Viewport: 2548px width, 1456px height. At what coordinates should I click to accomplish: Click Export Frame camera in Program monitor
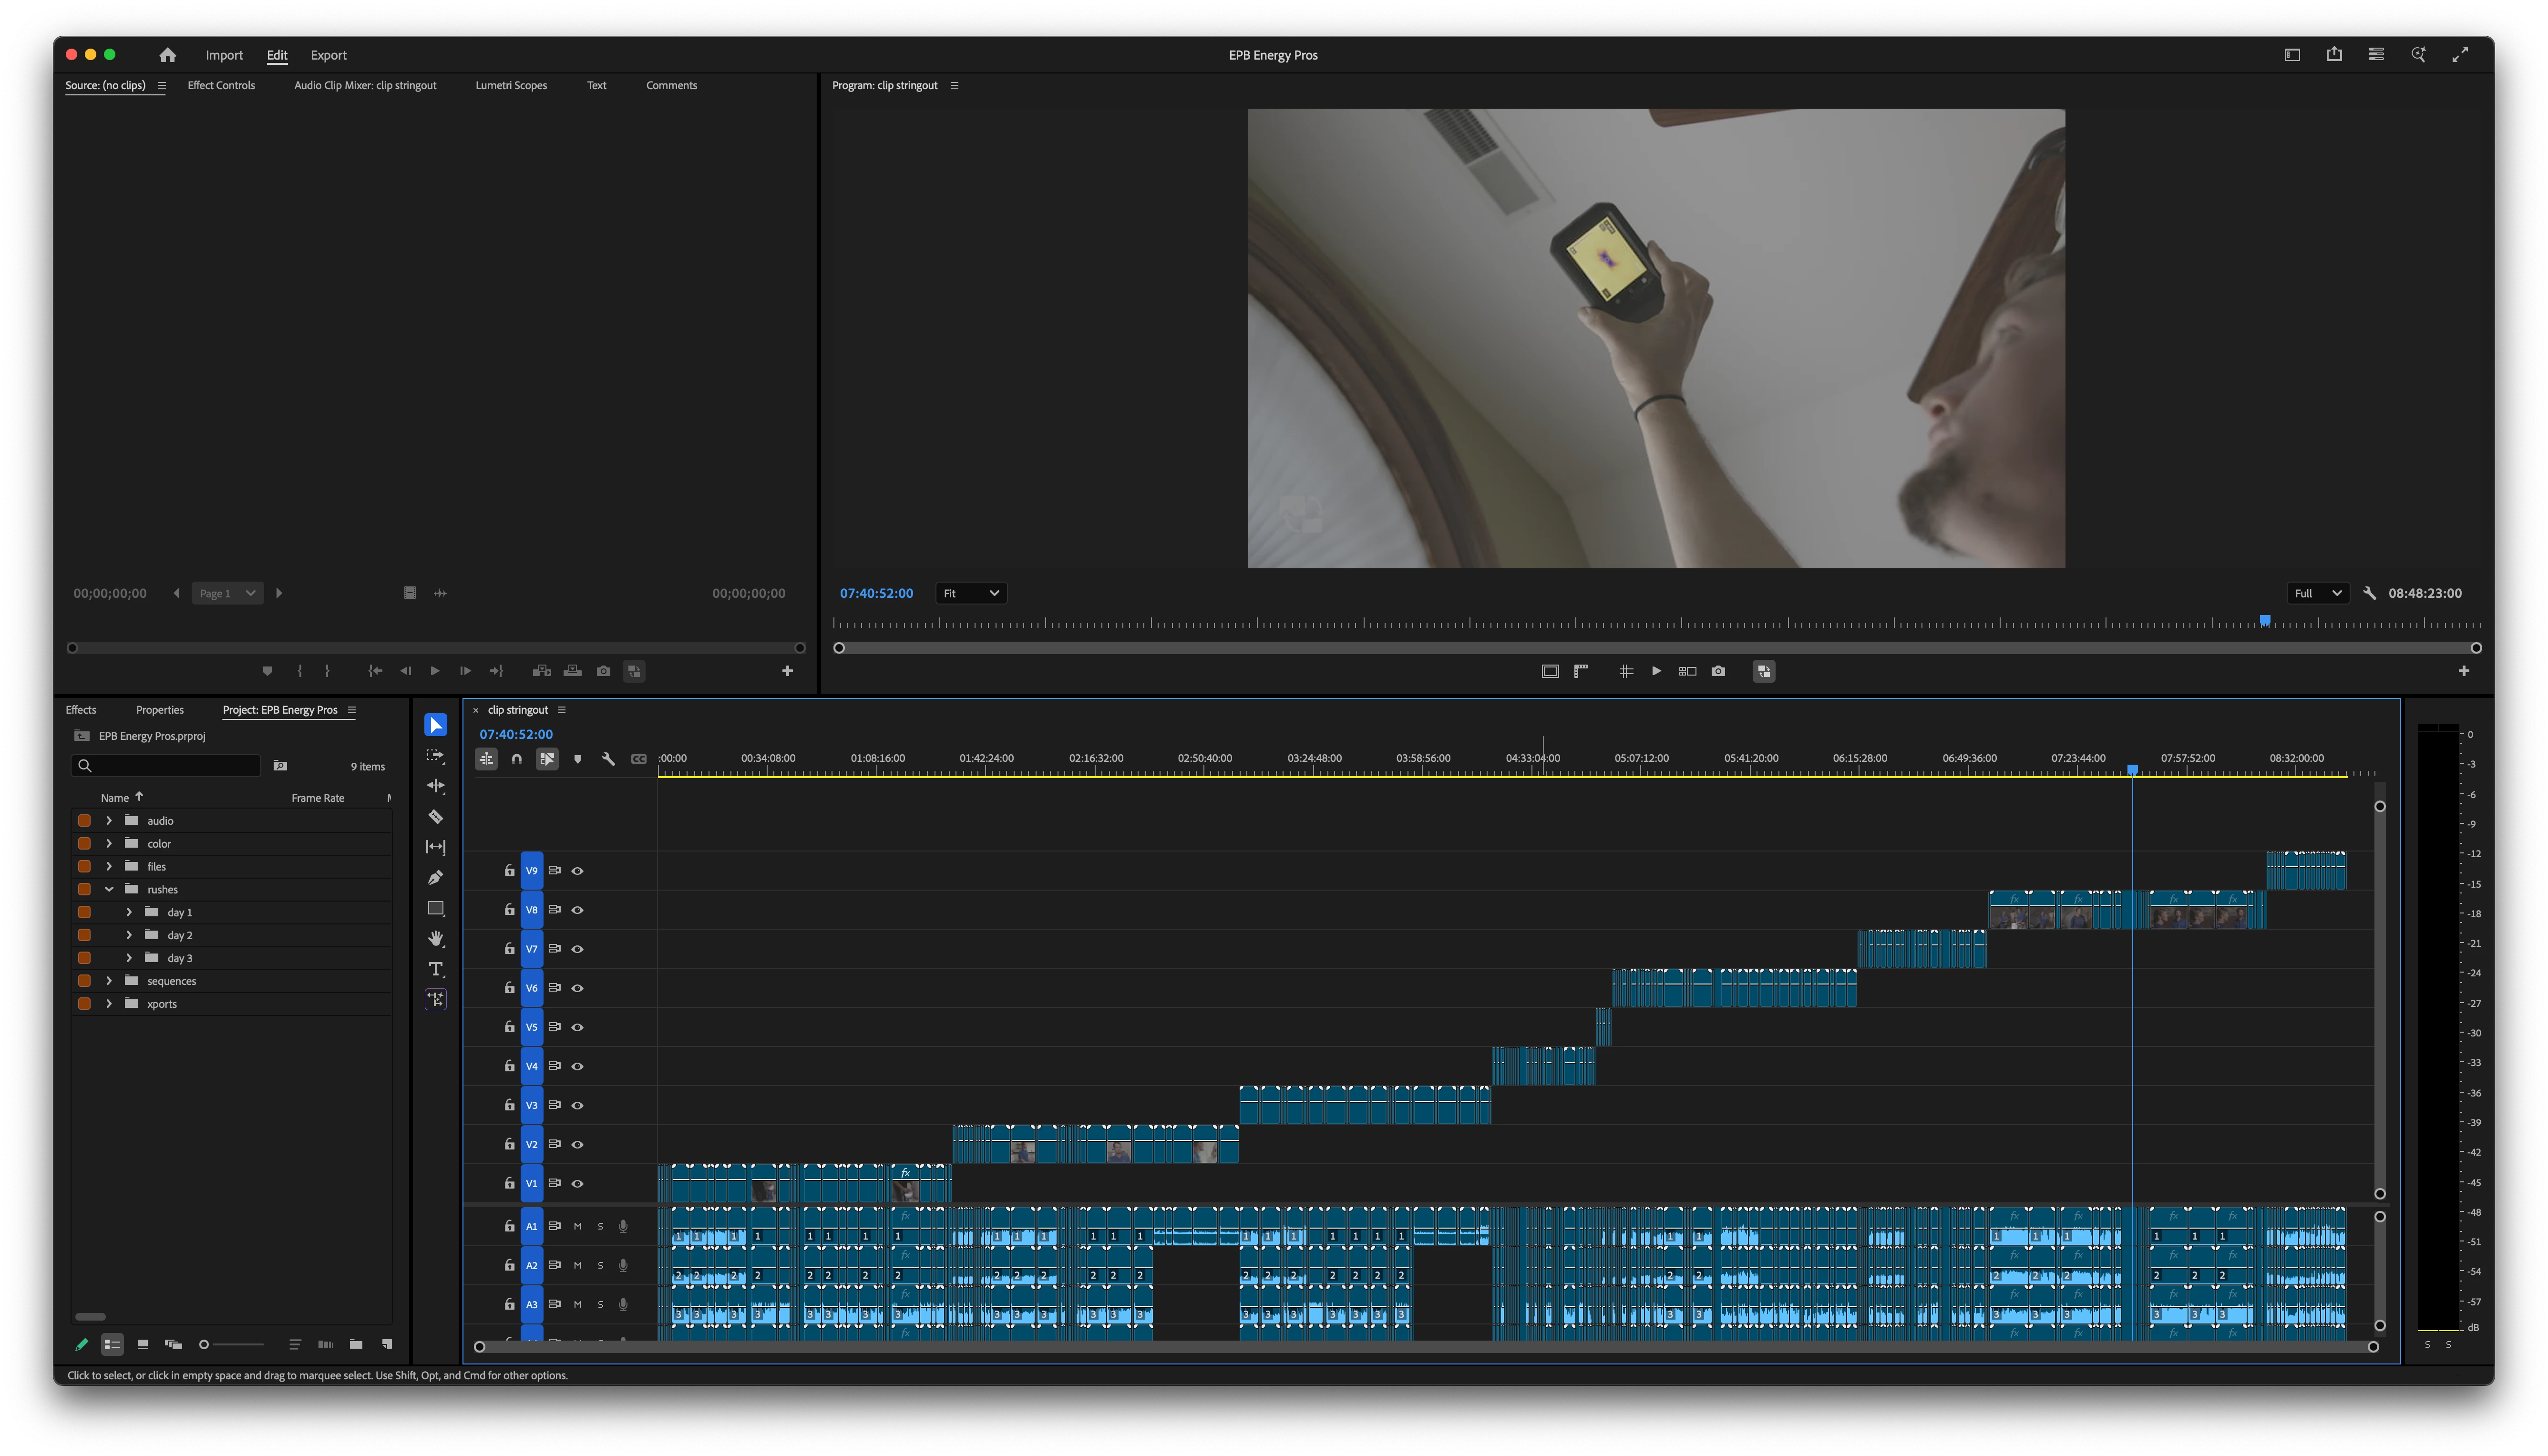click(x=1718, y=671)
